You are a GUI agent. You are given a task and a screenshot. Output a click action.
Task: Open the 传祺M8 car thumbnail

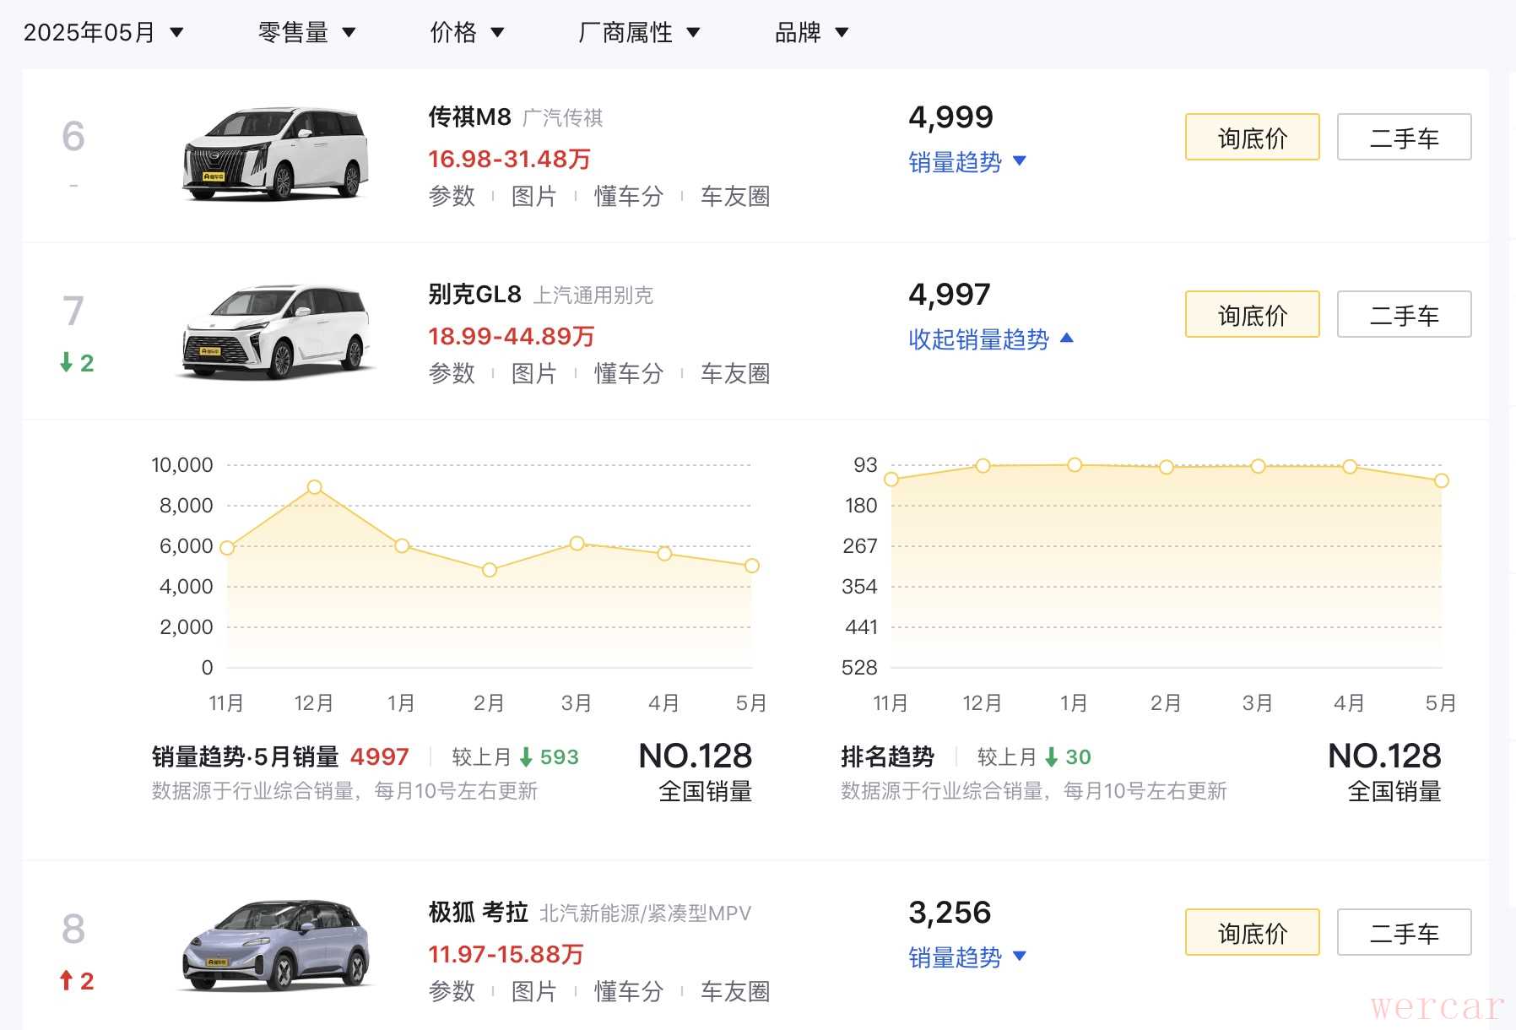[275, 154]
